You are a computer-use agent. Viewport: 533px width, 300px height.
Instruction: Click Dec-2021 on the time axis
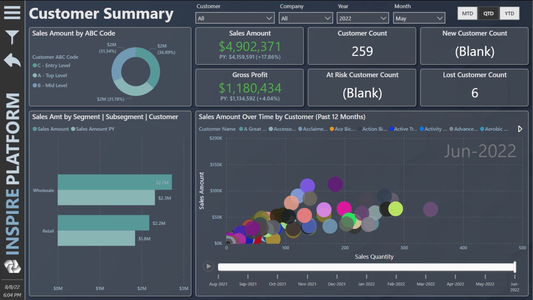pos(336,284)
